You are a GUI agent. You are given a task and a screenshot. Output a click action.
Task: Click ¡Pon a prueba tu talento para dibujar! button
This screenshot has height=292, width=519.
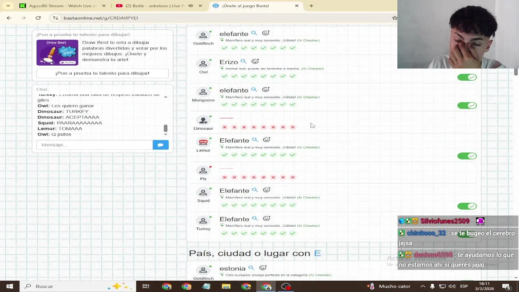103,73
